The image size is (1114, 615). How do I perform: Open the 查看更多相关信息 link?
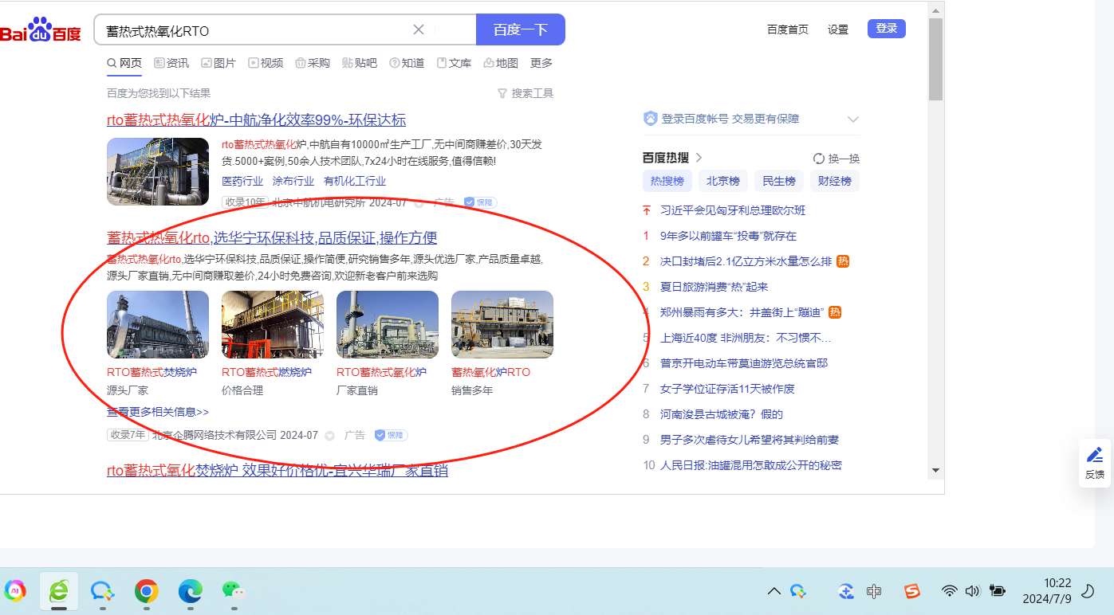[x=158, y=412]
